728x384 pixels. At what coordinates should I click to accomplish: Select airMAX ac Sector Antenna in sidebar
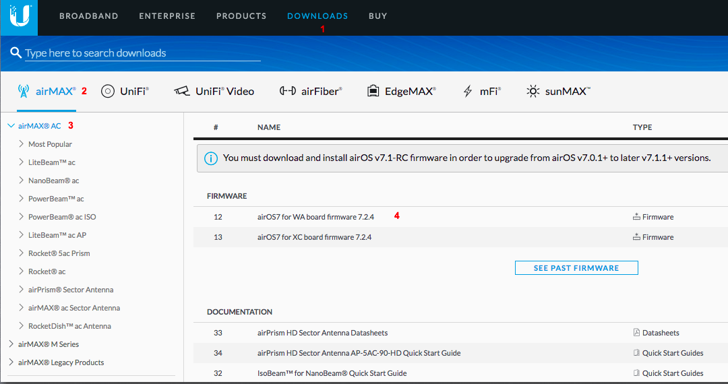[74, 308]
